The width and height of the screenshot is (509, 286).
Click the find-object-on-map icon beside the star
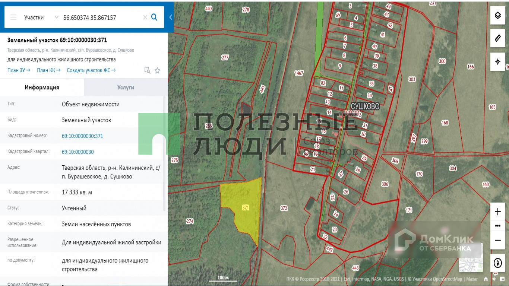click(x=148, y=70)
